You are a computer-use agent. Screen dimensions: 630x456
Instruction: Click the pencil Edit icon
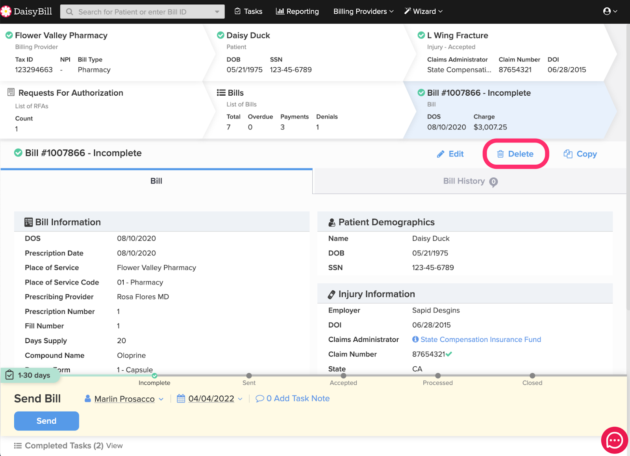441,154
